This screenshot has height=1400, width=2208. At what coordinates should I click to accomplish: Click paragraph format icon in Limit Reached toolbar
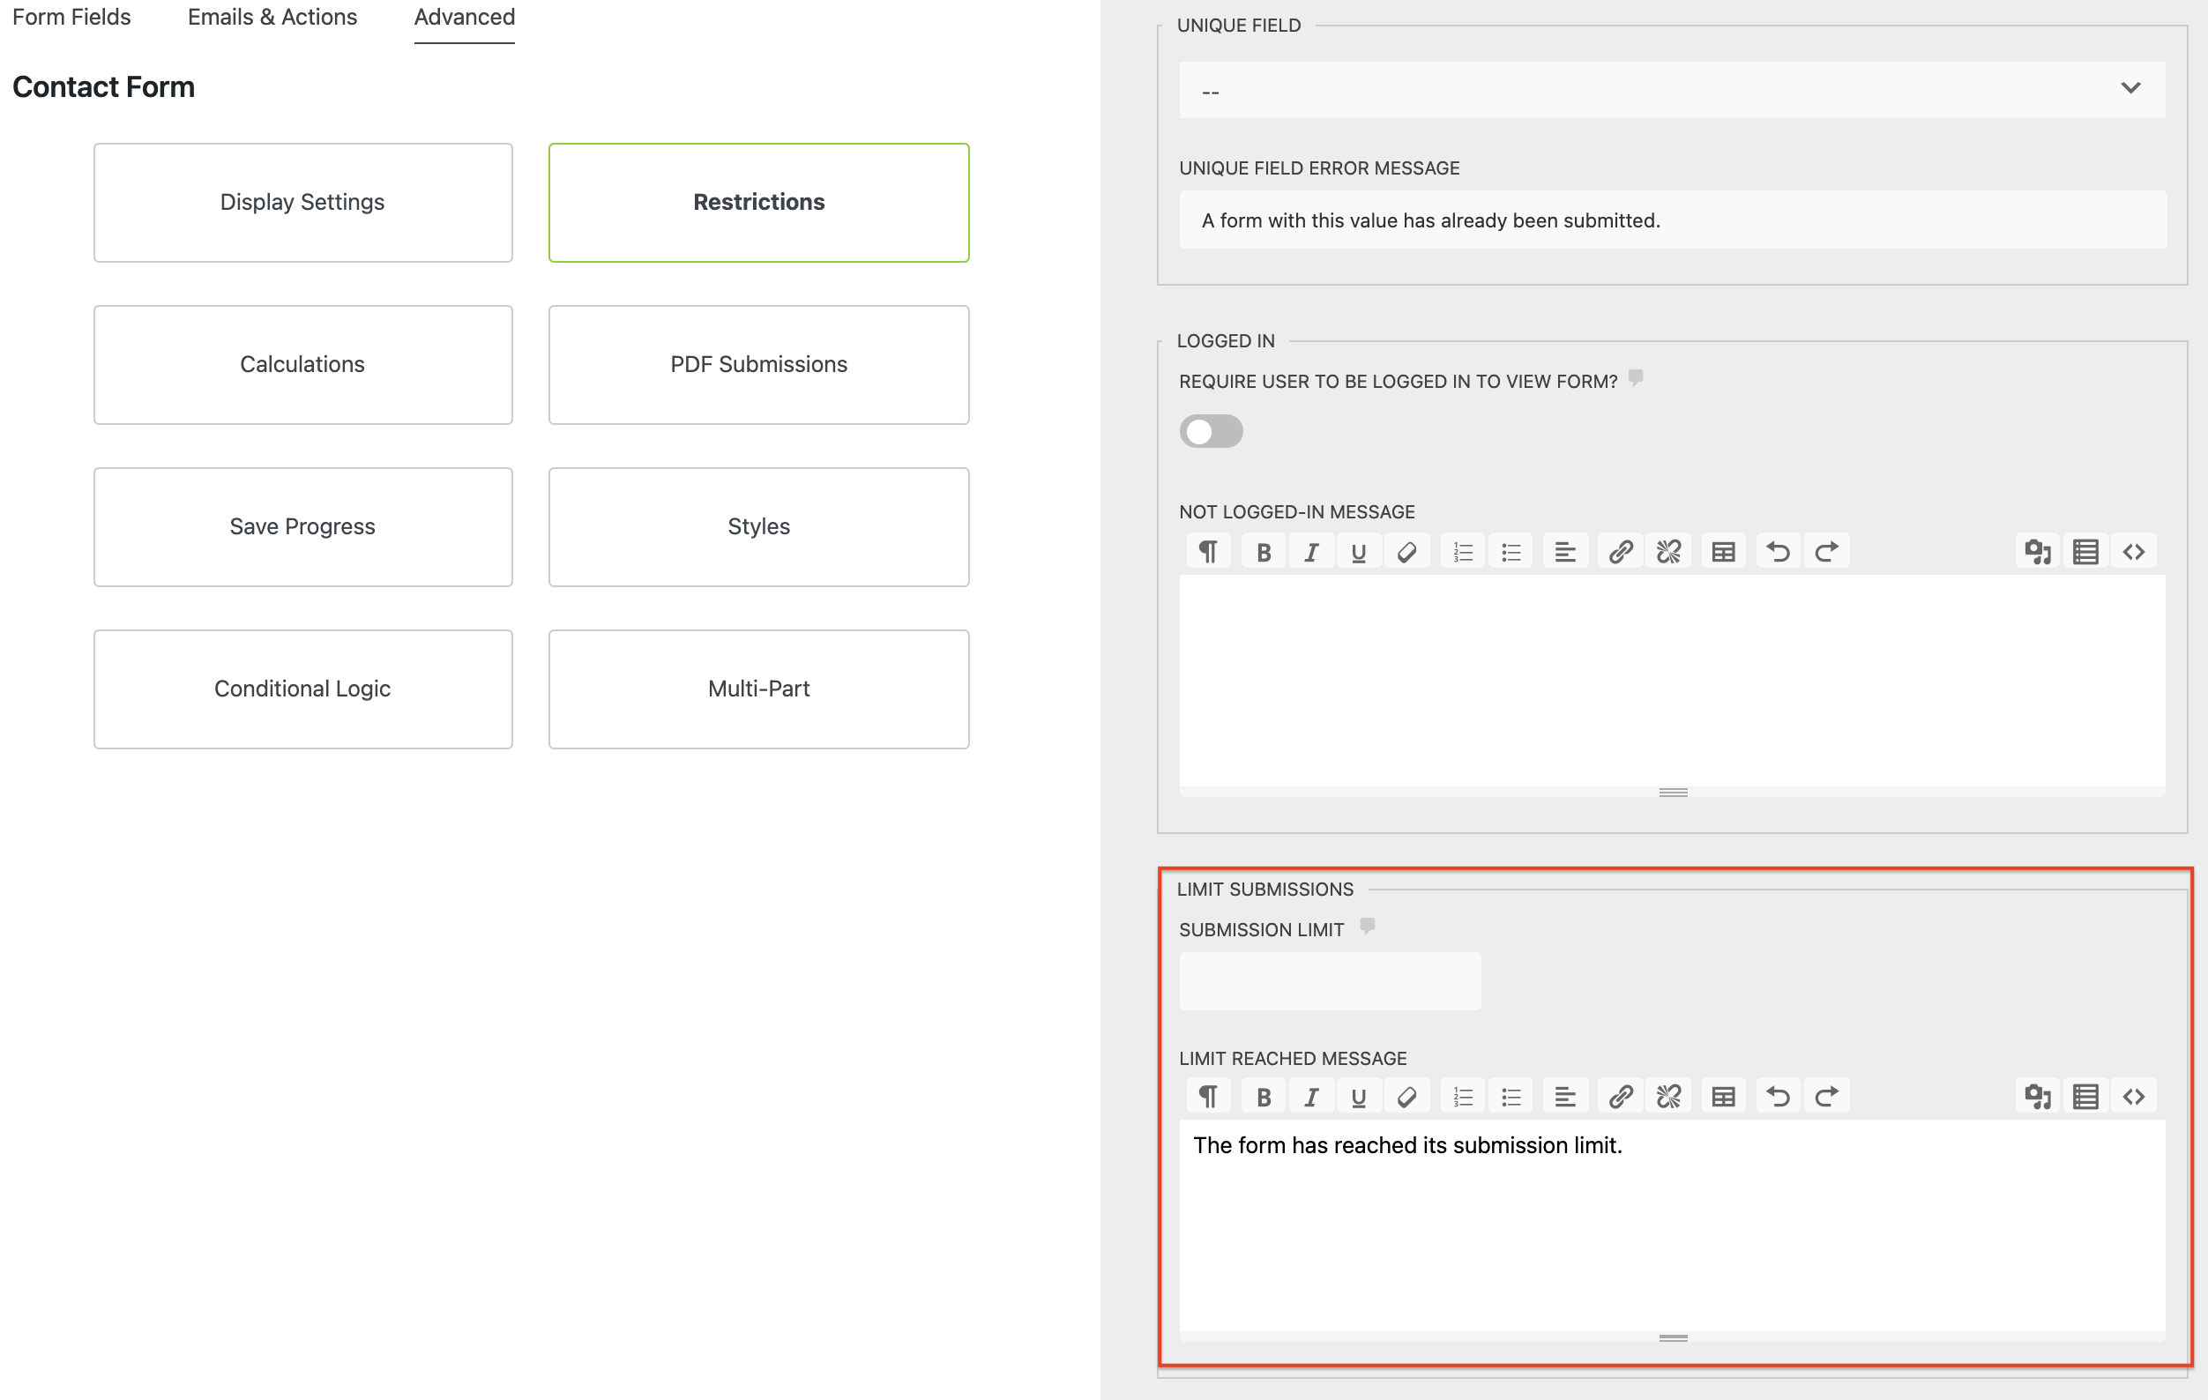(1209, 1097)
